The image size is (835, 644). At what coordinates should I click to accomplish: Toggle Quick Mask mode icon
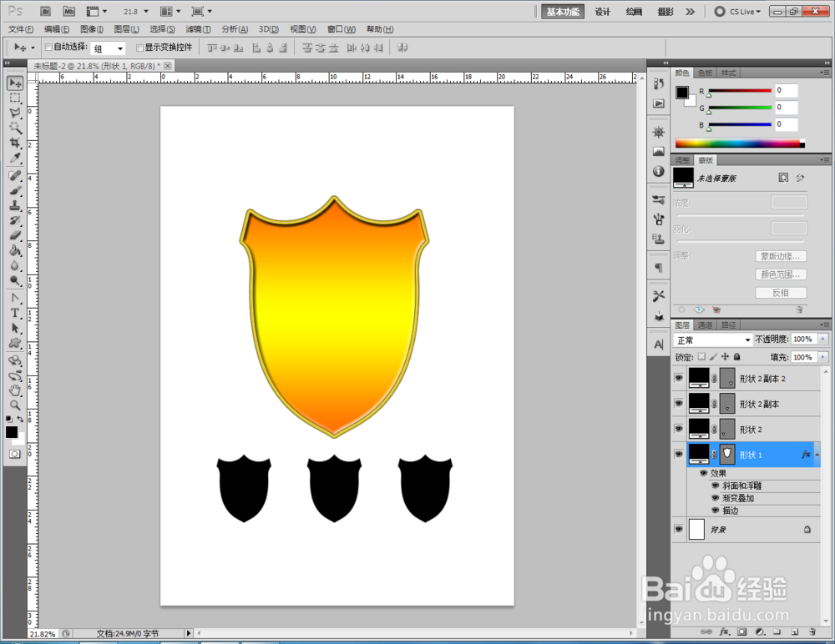[15, 454]
